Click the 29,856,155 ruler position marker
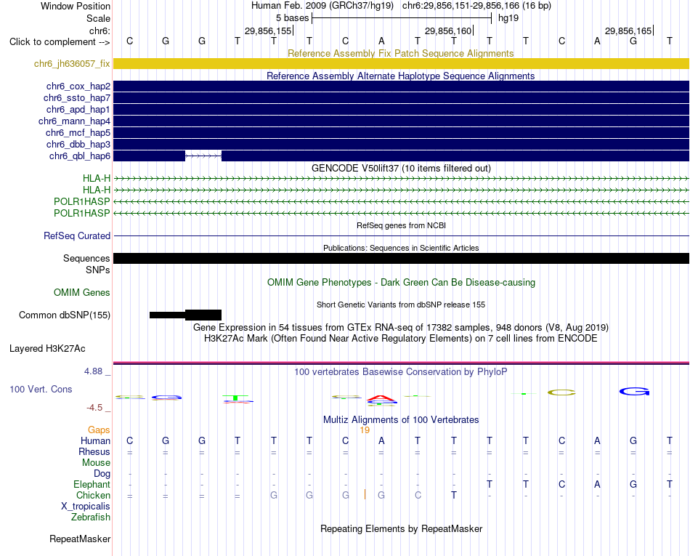690x556 pixels. click(x=269, y=31)
